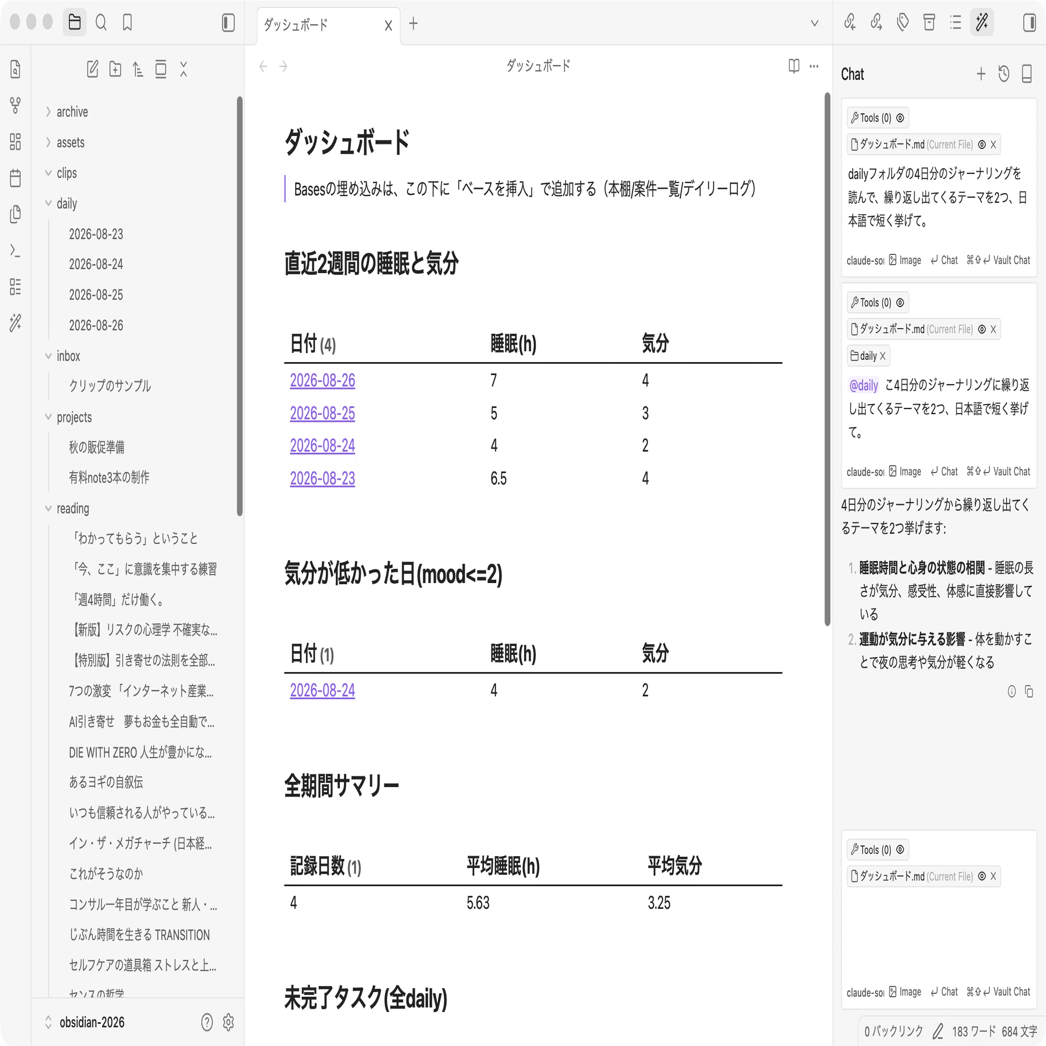Image resolution: width=1046 pixels, height=1046 pixels.
Task: Change sort order icon in explorer
Action: point(138,69)
